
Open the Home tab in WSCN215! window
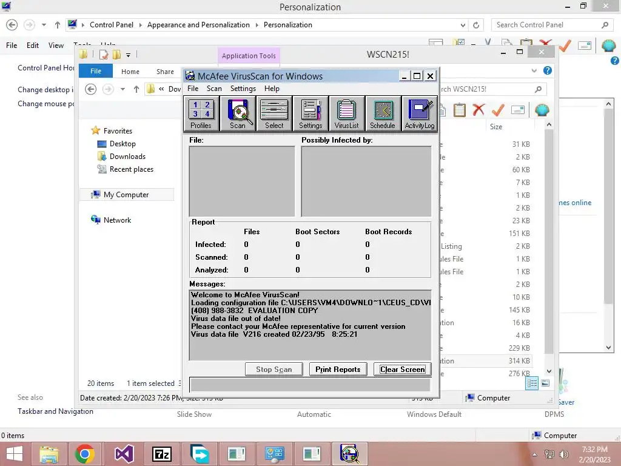130,72
